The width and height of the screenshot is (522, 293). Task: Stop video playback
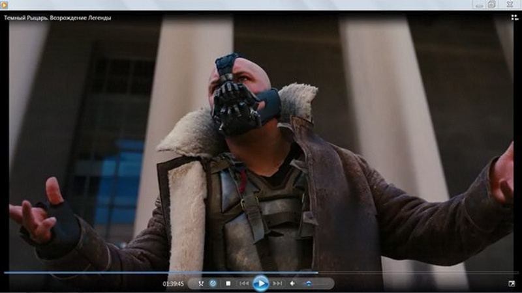[228, 283]
